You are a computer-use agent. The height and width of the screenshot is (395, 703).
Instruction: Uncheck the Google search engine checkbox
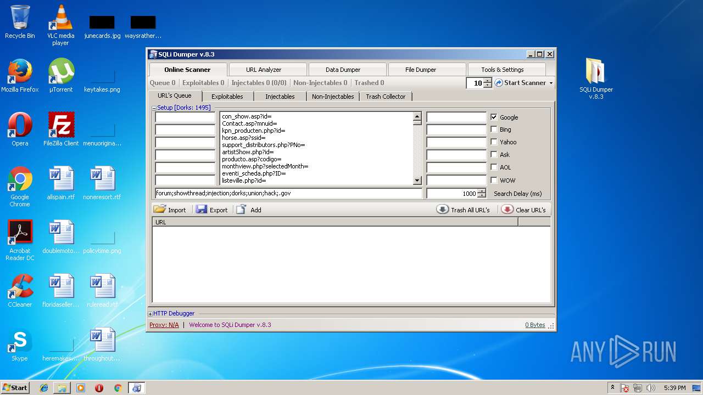pos(494,117)
